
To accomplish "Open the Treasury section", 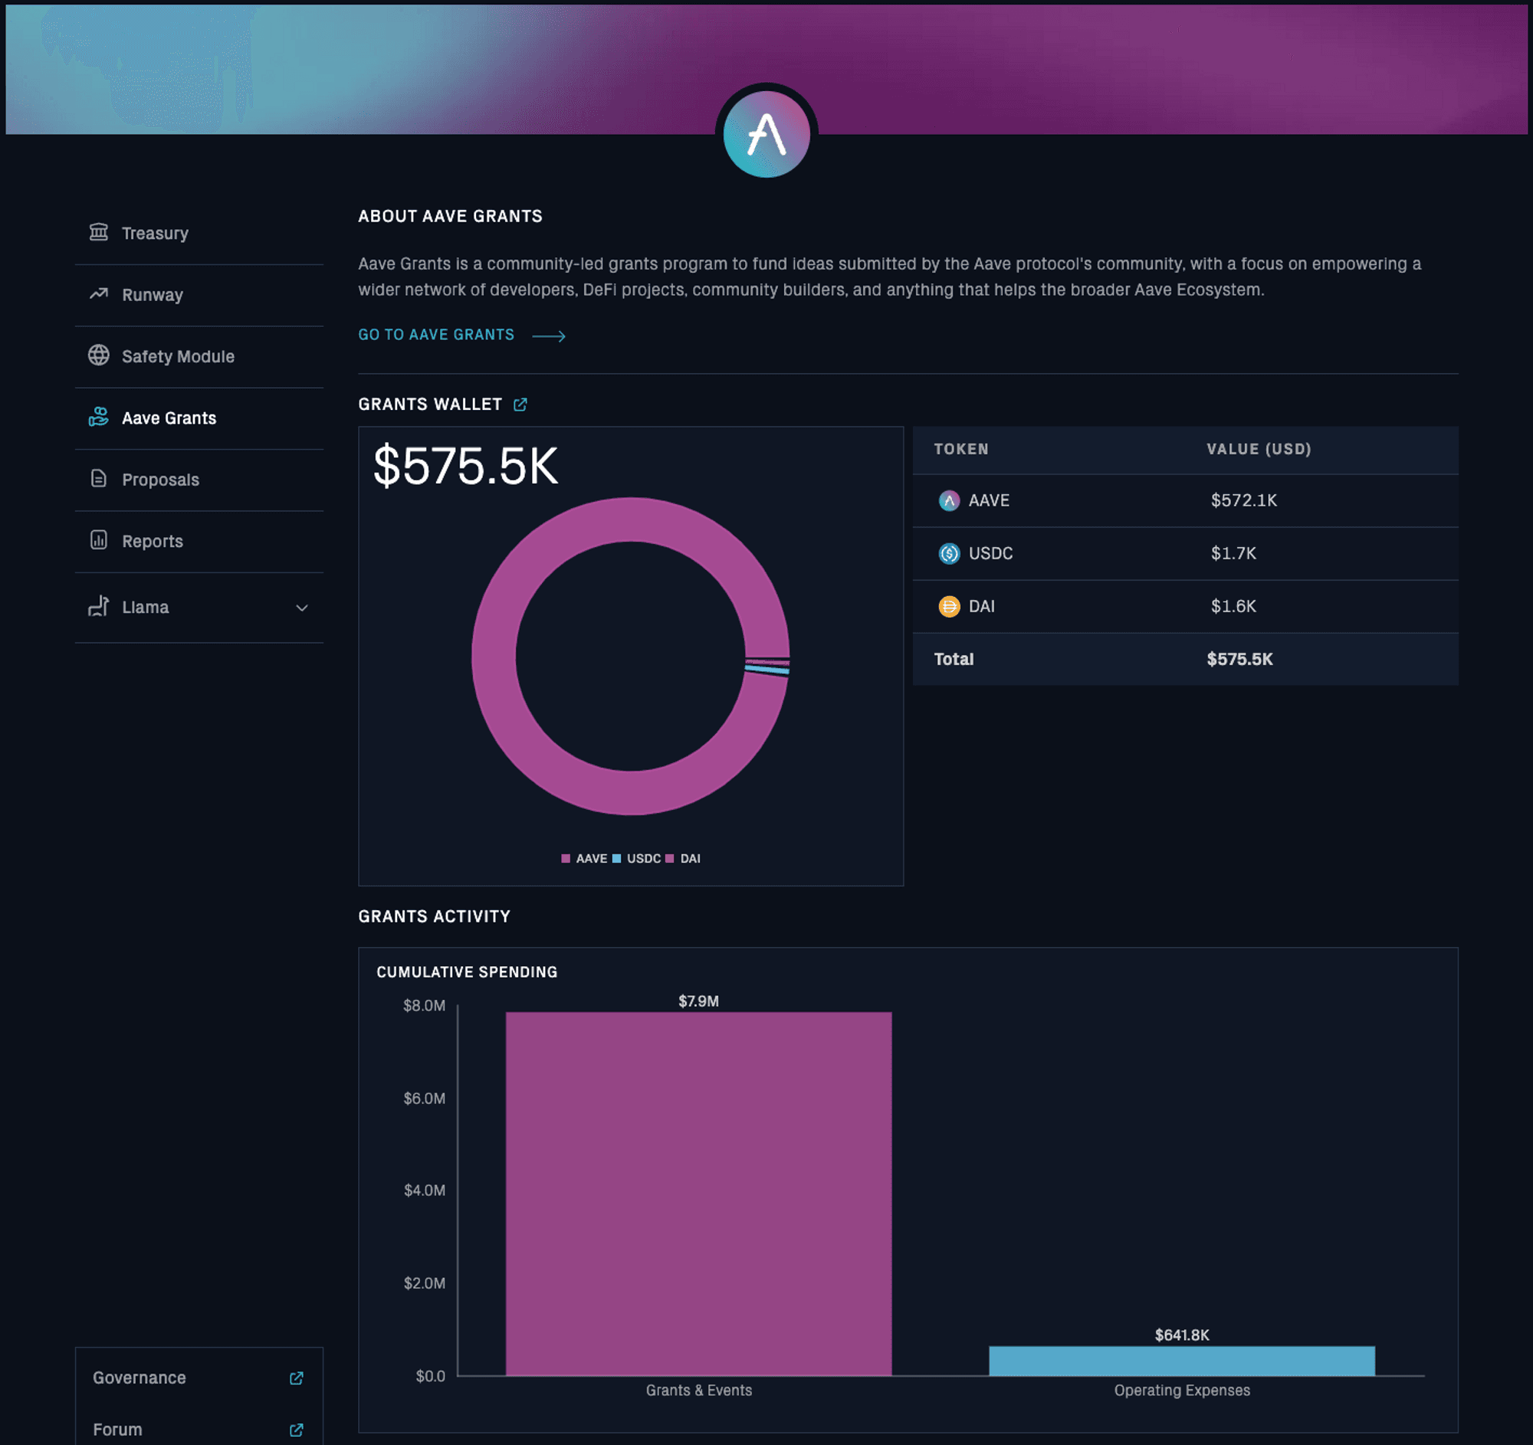I will click(199, 234).
